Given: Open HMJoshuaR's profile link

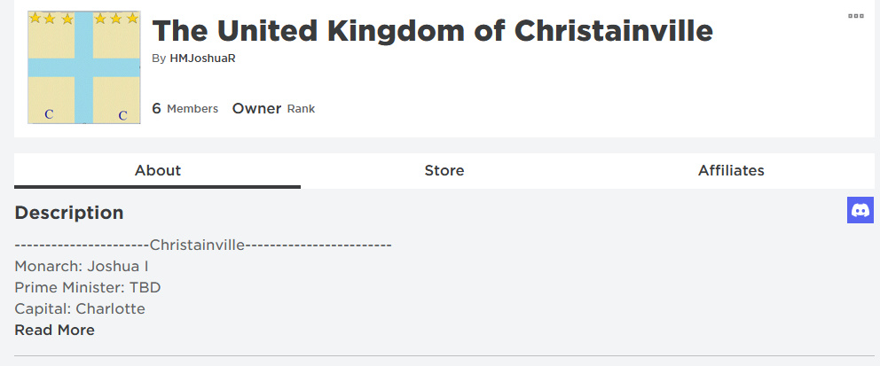Looking at the screenshot, I should click(202, 58).
